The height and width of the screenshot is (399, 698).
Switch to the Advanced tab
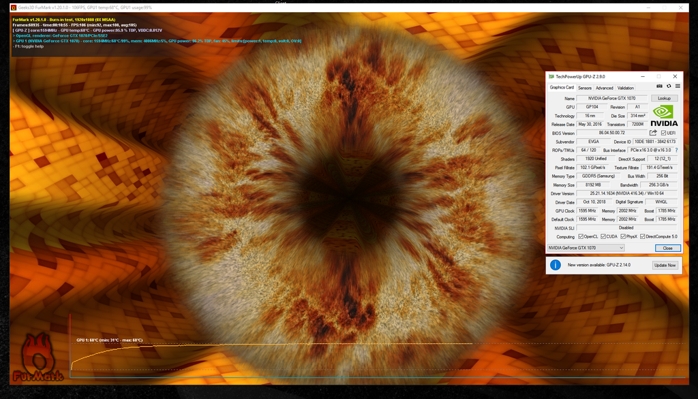(x=604, y=88)
